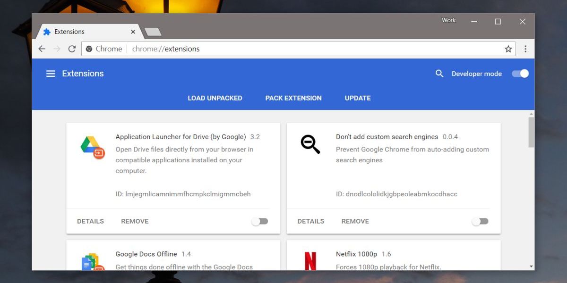Open DETAILS for Don't add custom search engines
567x283 pixels.
(311, 221)
